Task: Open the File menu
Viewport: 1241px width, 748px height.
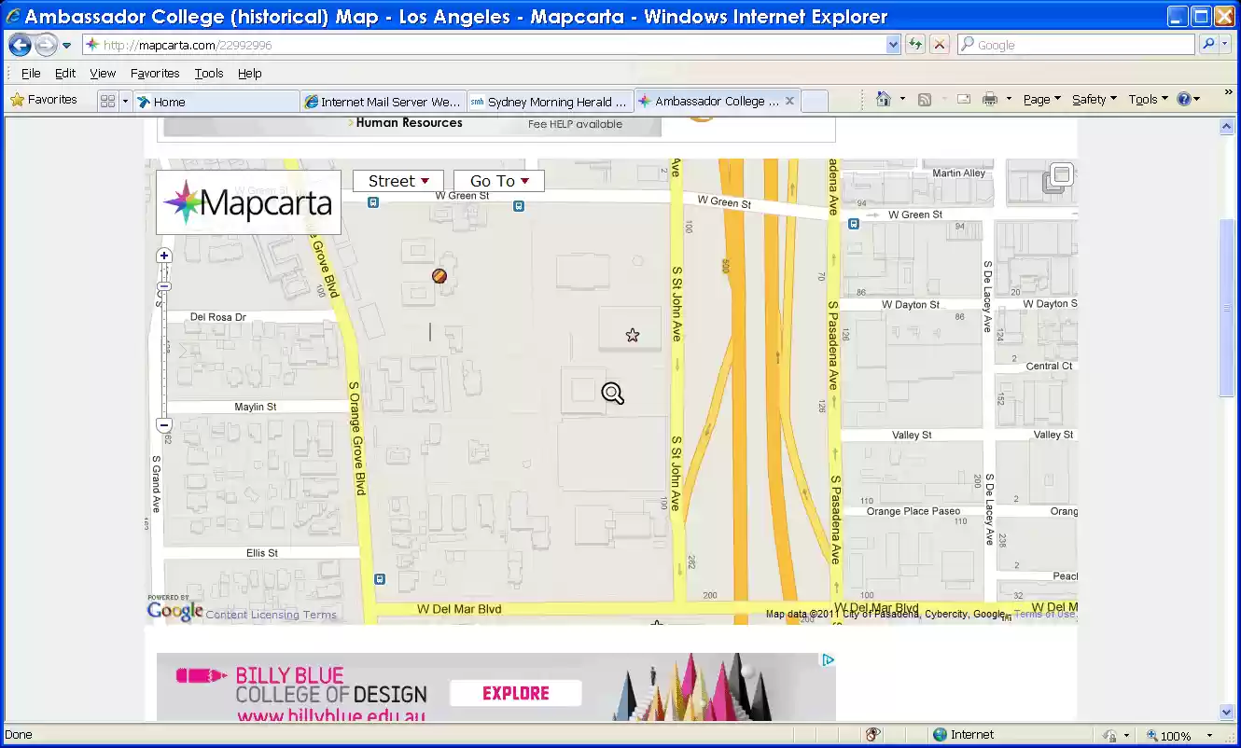Action: (x=31, y=73)
